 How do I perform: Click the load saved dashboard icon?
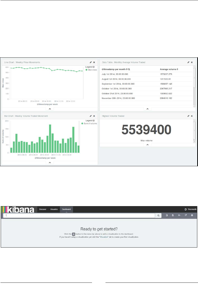179,215
